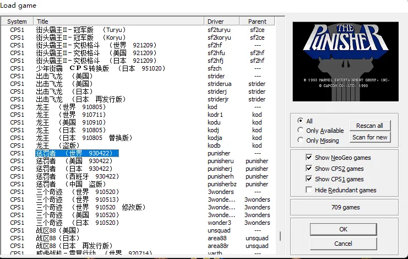This screenshot has width=408, height=259.
Task: Select the 三个奇迹 (世界 910513) row
Action: (138, 199)
